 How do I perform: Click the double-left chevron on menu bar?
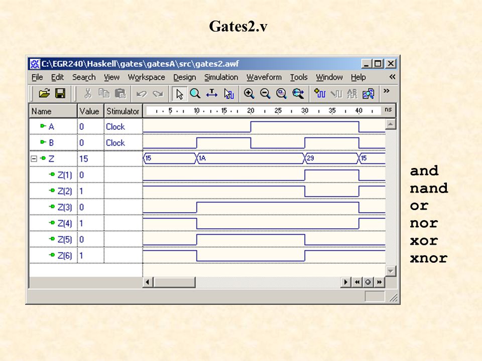[x=392, y=77]
